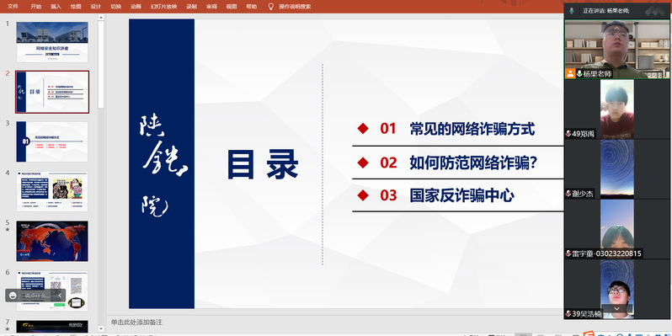Open the 幻灯片放映 ribbon tab

[x=163, y=7]
